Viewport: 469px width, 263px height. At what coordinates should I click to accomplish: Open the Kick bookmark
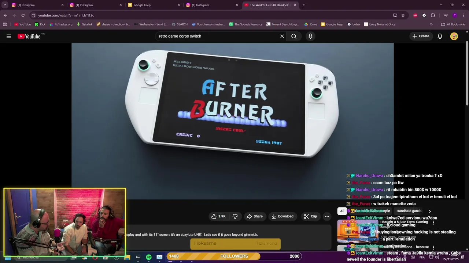point(40,24)
